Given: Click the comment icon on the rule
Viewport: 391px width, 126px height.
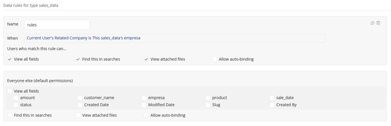Looking at the screenshot, I should pyautogui.click(x=372, y=23).
